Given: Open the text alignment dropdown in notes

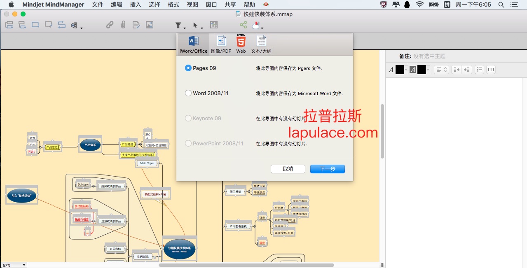Looking at the screenshot, I should point(442,70).
